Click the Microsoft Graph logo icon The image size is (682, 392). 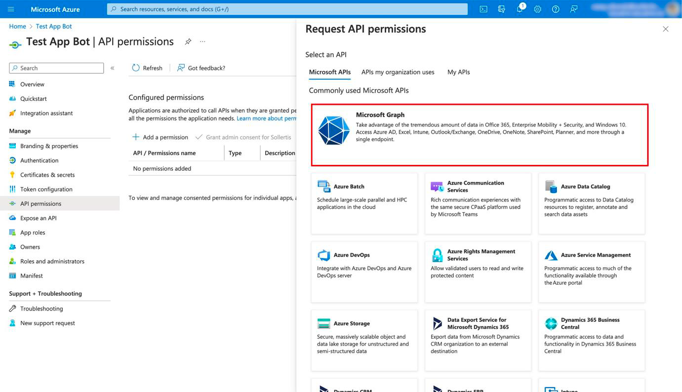pos(334,130)
